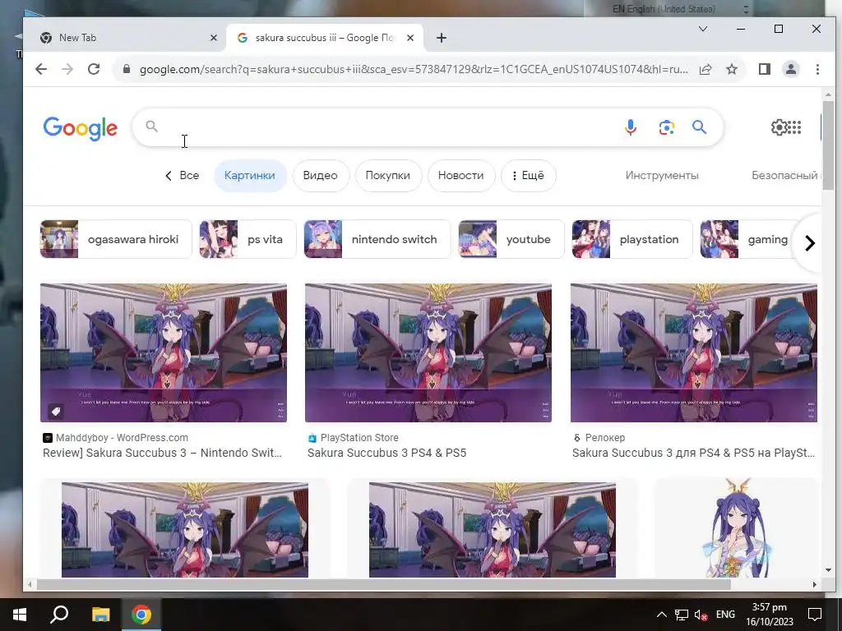Open the Chrome three-dot menu
Screen dimensions: 842x631
tap(817, 69)
